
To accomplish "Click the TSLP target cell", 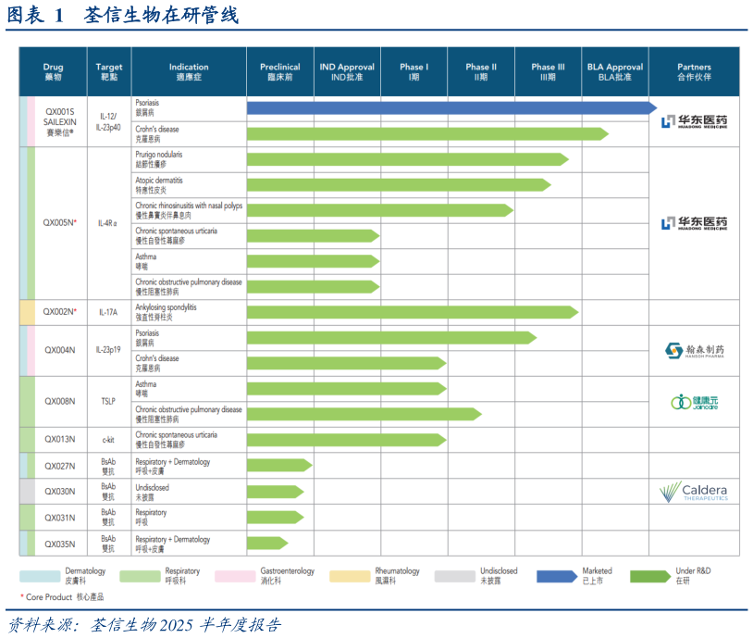I will pos(109,402).
